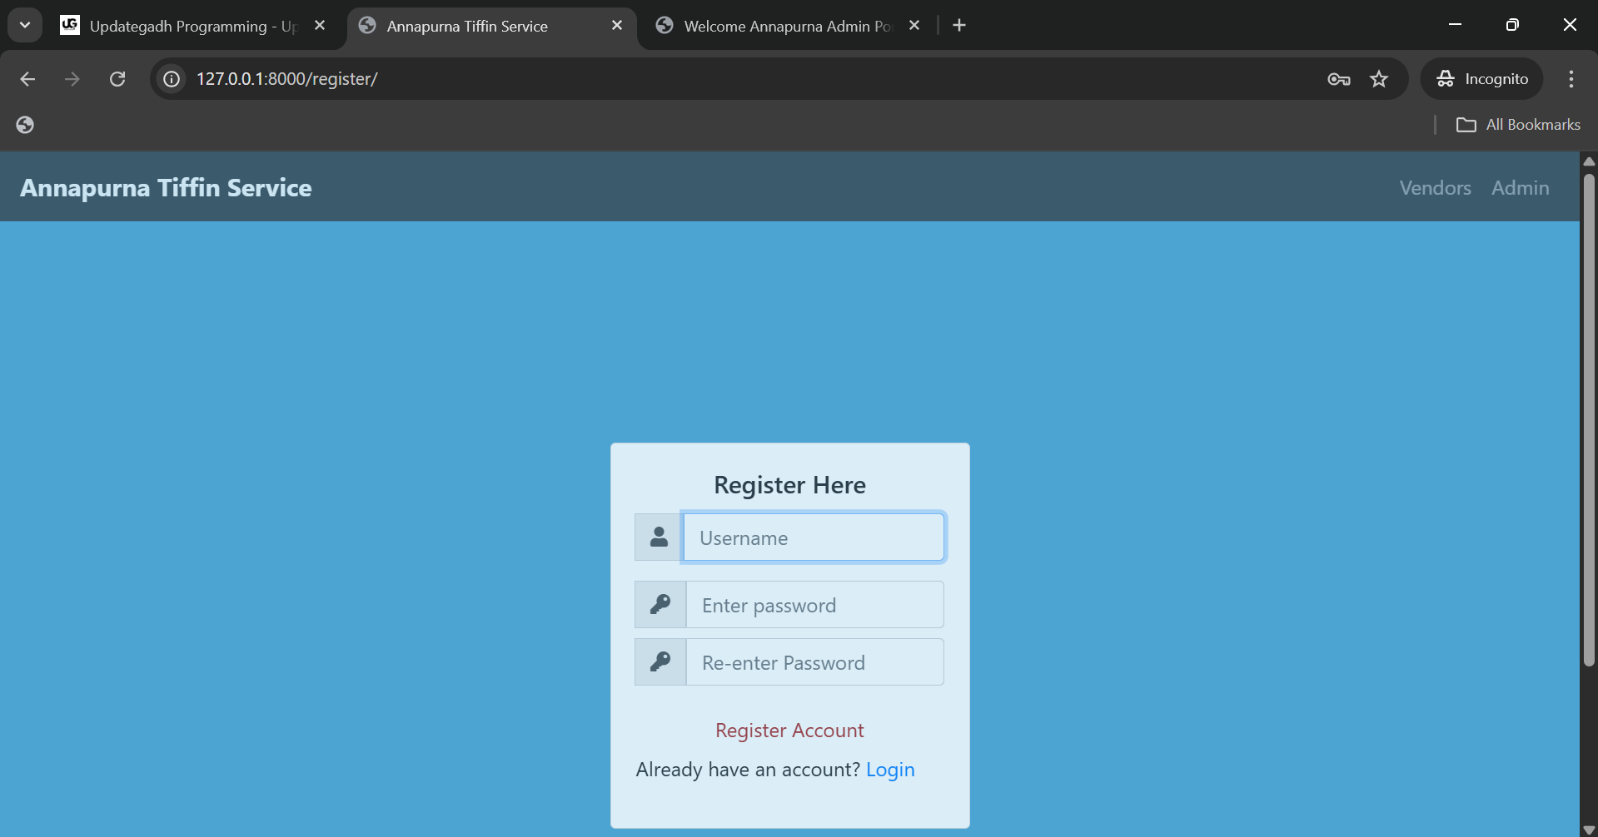Expand the tab search dropdown arrow

pos(25,25)
